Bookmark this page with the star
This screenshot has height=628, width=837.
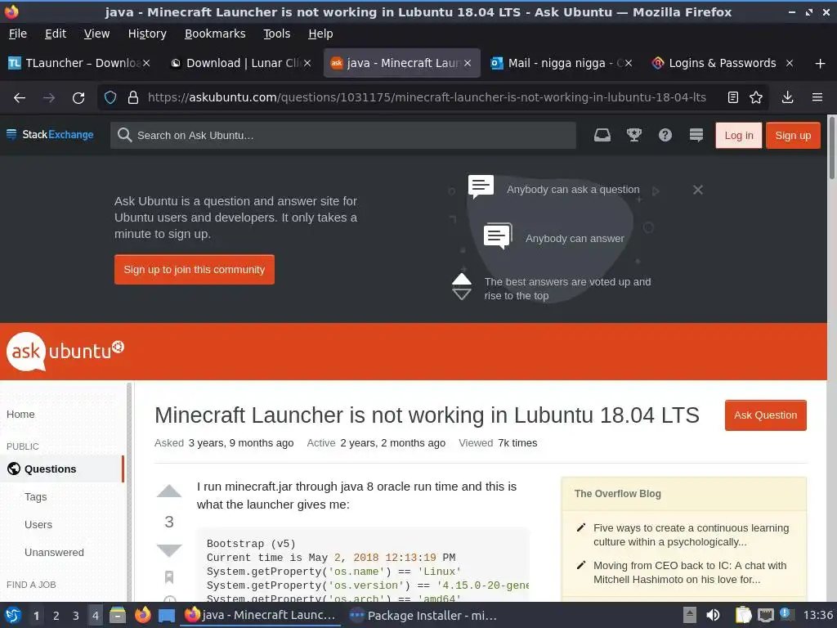coord(756,97)
